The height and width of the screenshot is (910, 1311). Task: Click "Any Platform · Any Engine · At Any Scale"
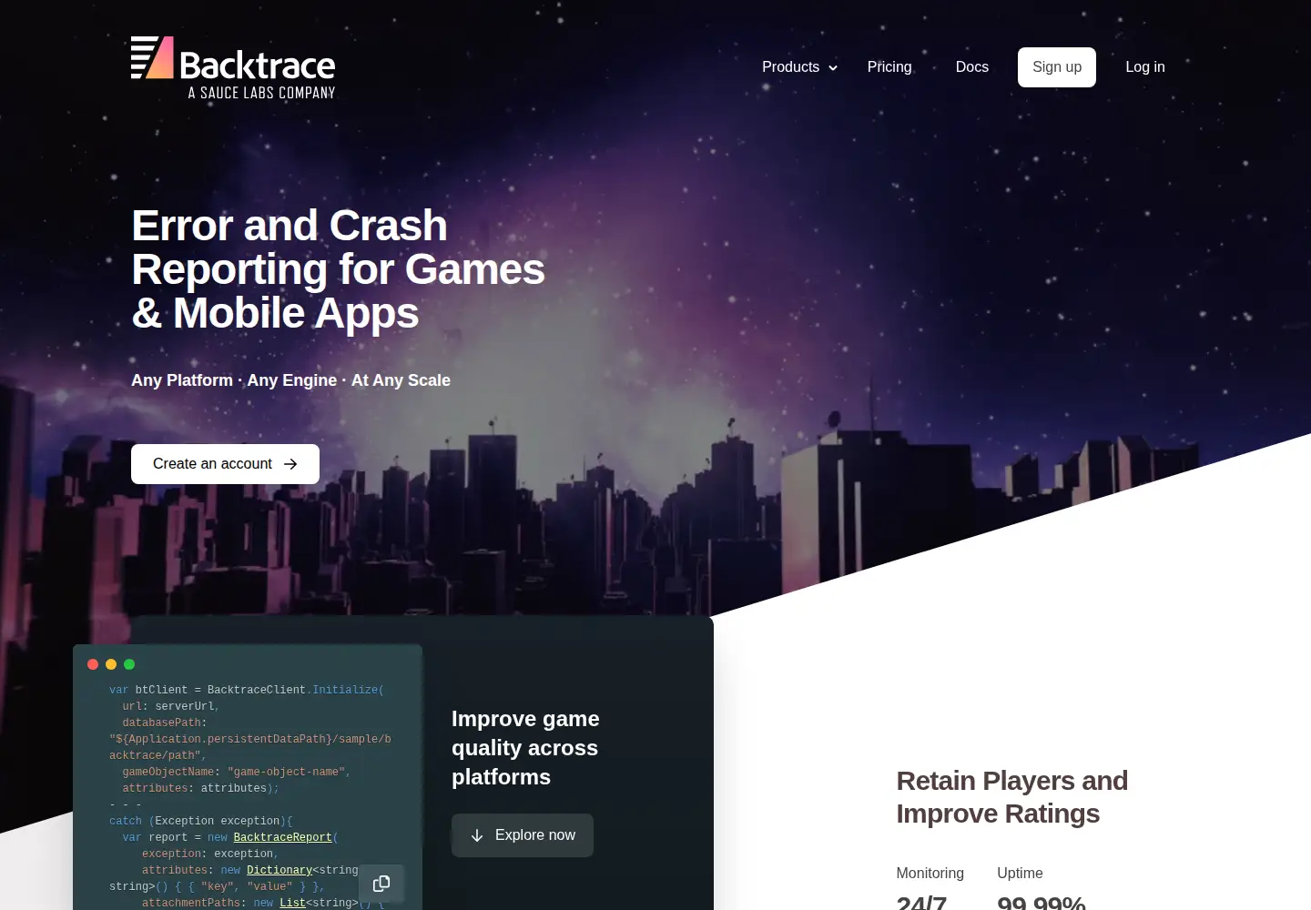coord(290,380)
